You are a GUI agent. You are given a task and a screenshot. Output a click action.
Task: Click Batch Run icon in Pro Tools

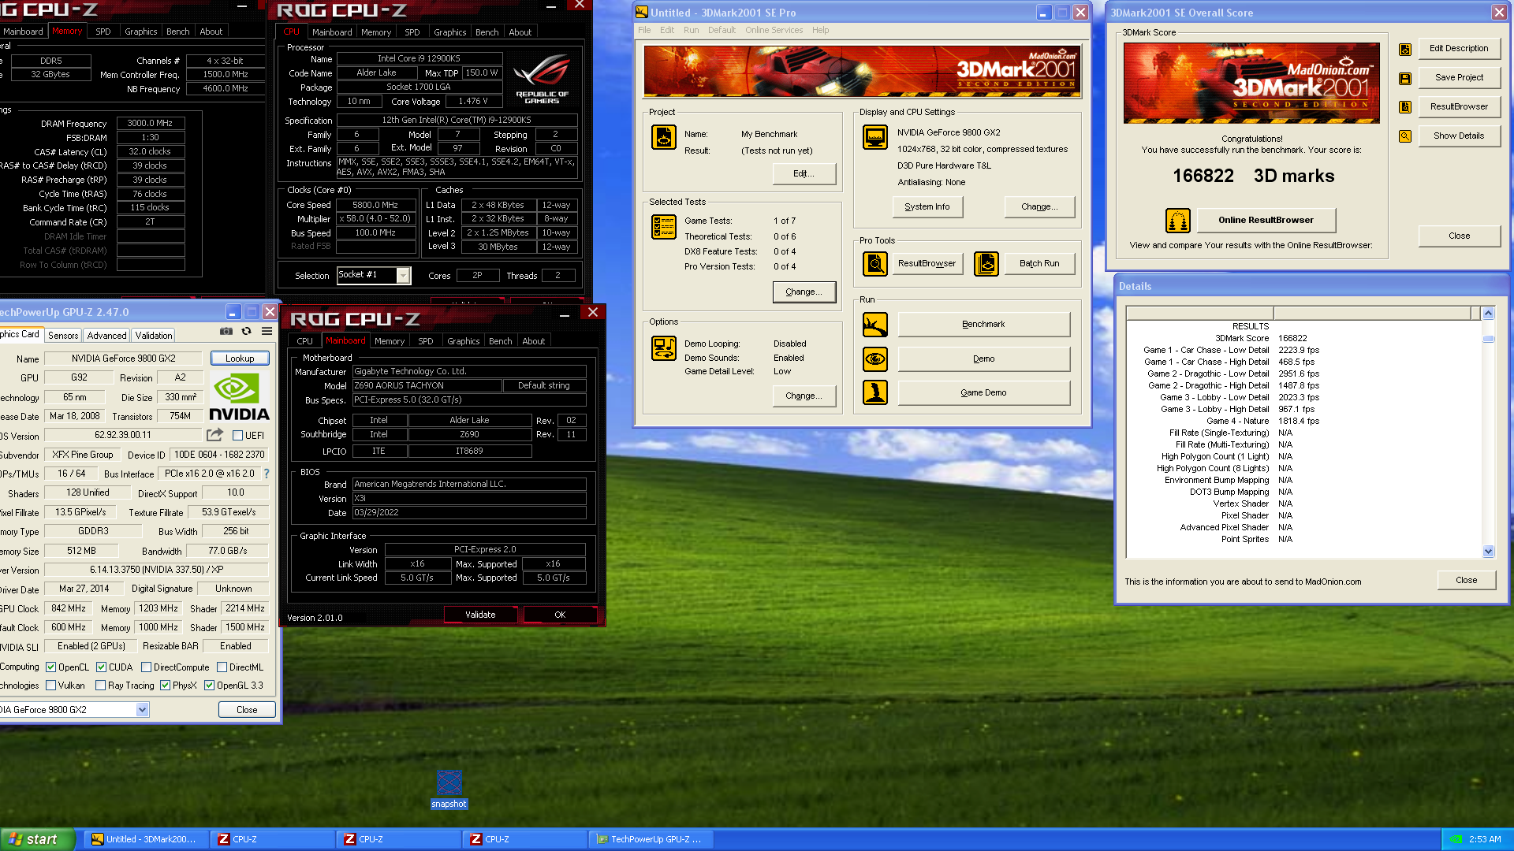[x=986, y=263]
